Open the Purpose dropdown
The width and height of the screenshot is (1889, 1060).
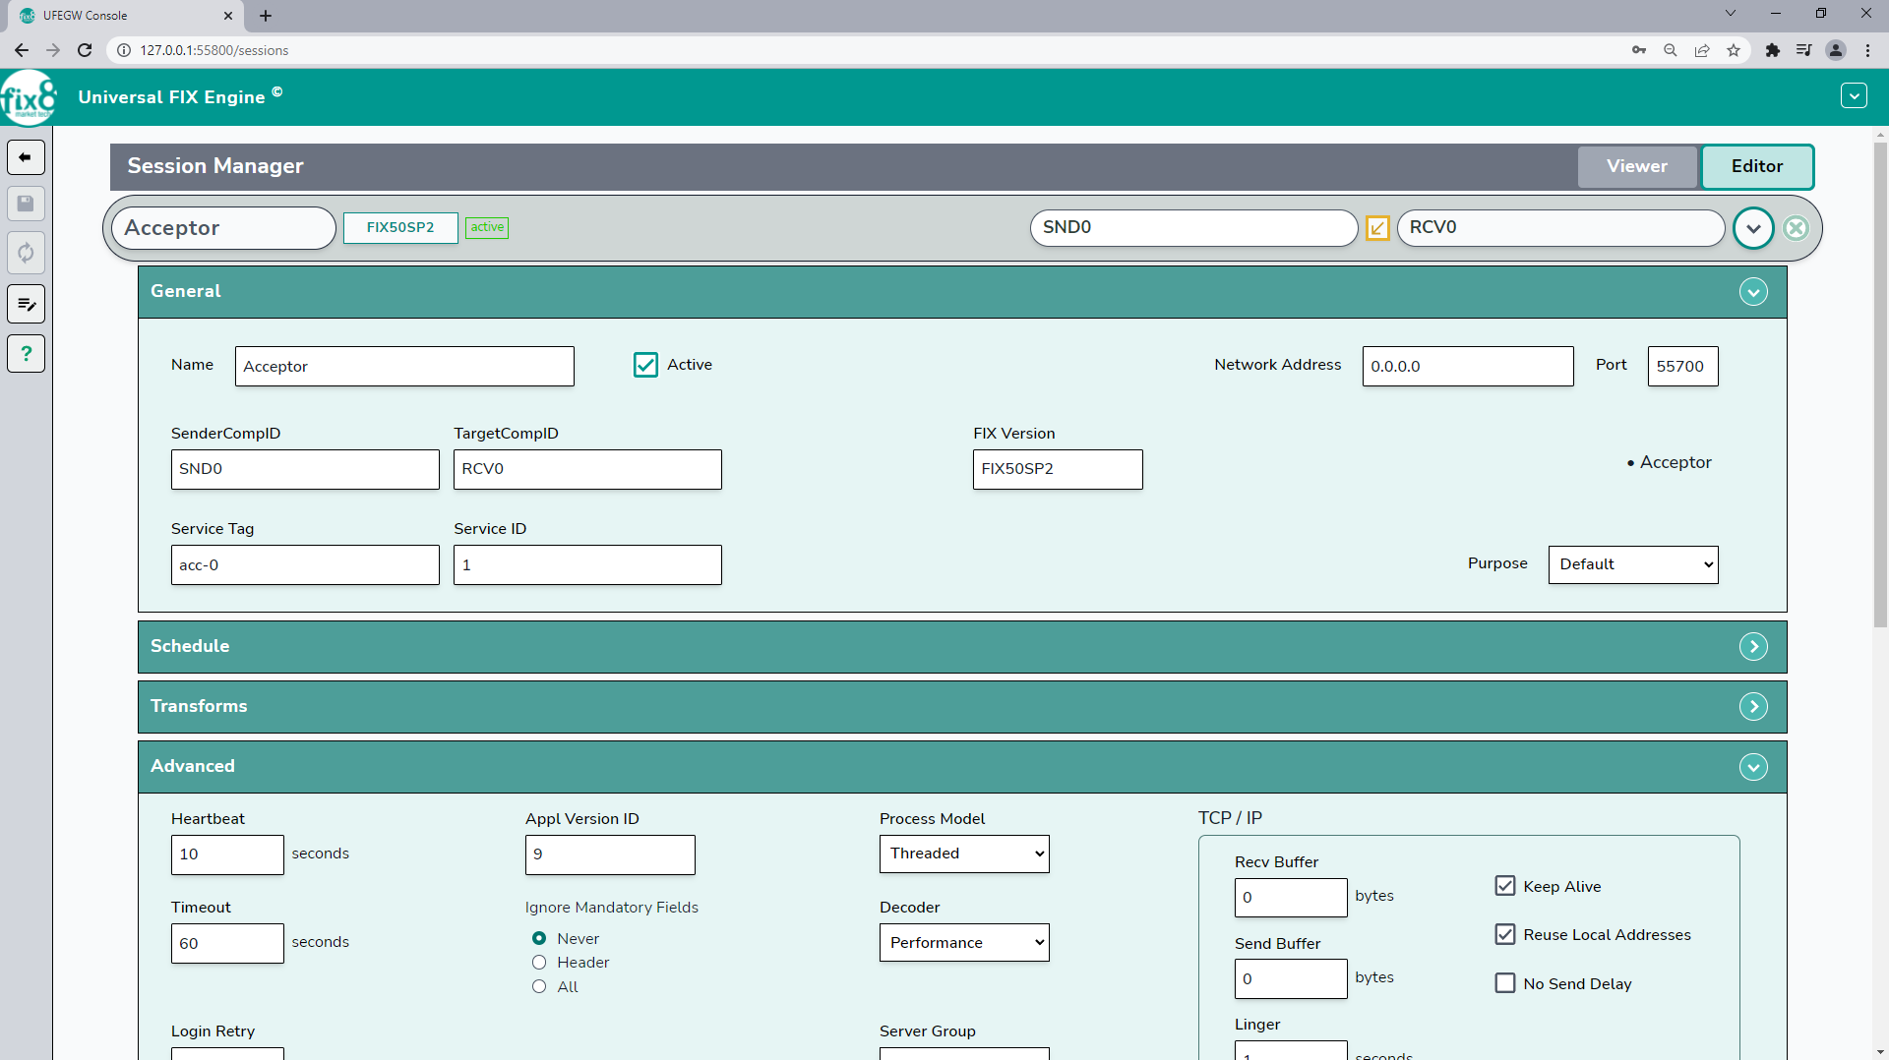point(1633,564)
